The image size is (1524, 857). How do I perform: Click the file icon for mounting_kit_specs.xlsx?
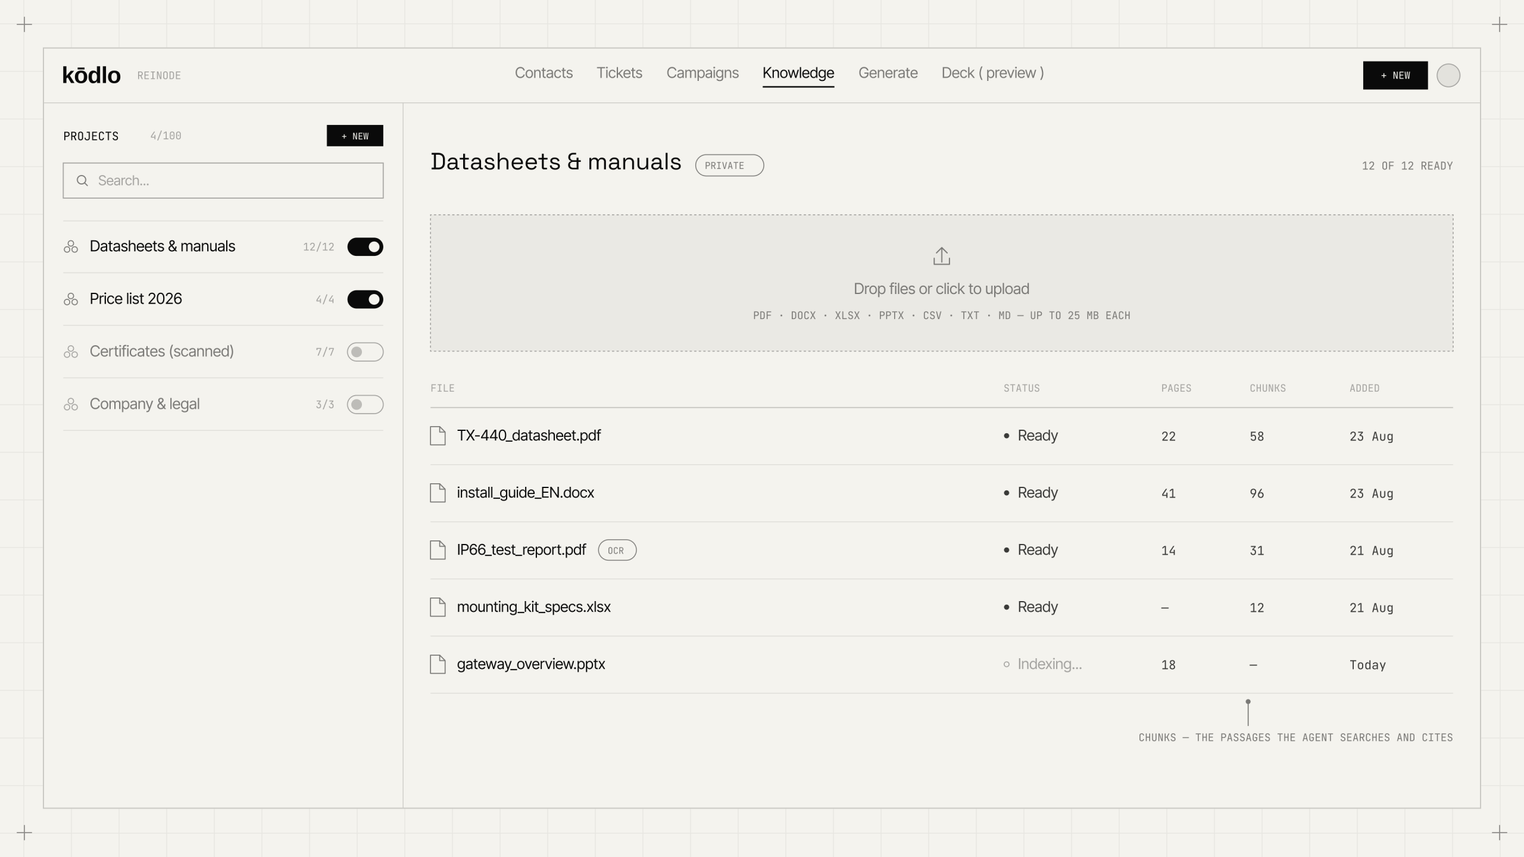[438, 607]
